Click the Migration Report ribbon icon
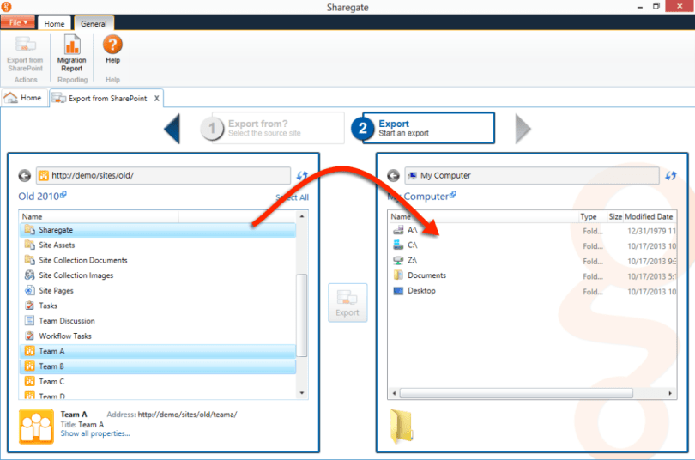Image resolution: width=695 pixels, height=460 pixels. pyautogui.click(x=71, y=51)
